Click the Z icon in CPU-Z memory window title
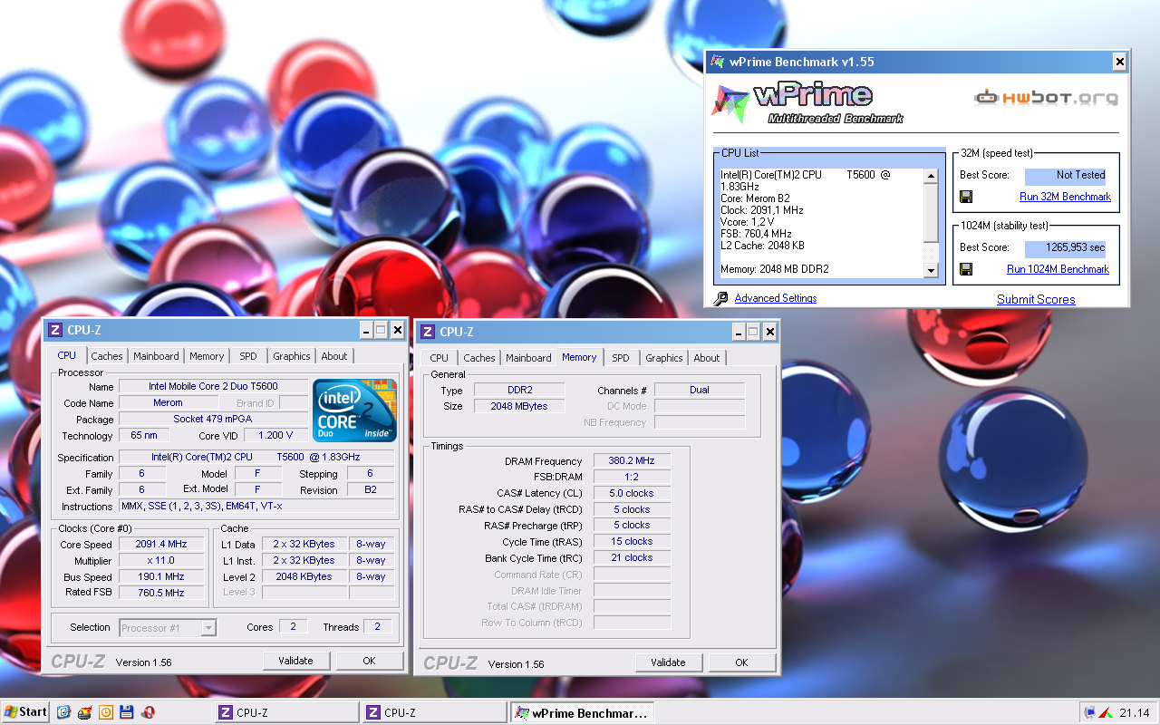This screenshot has height=725, width=1160. [428, 332]
